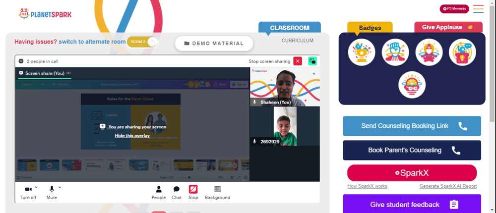Mute the microphone icon
Screen dimensions: 496x213
[52, 189]
